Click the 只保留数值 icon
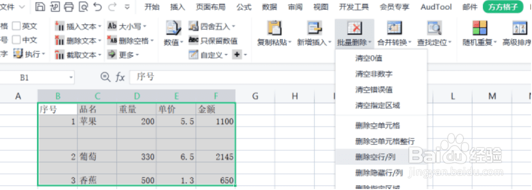 (x=194, y=40)
